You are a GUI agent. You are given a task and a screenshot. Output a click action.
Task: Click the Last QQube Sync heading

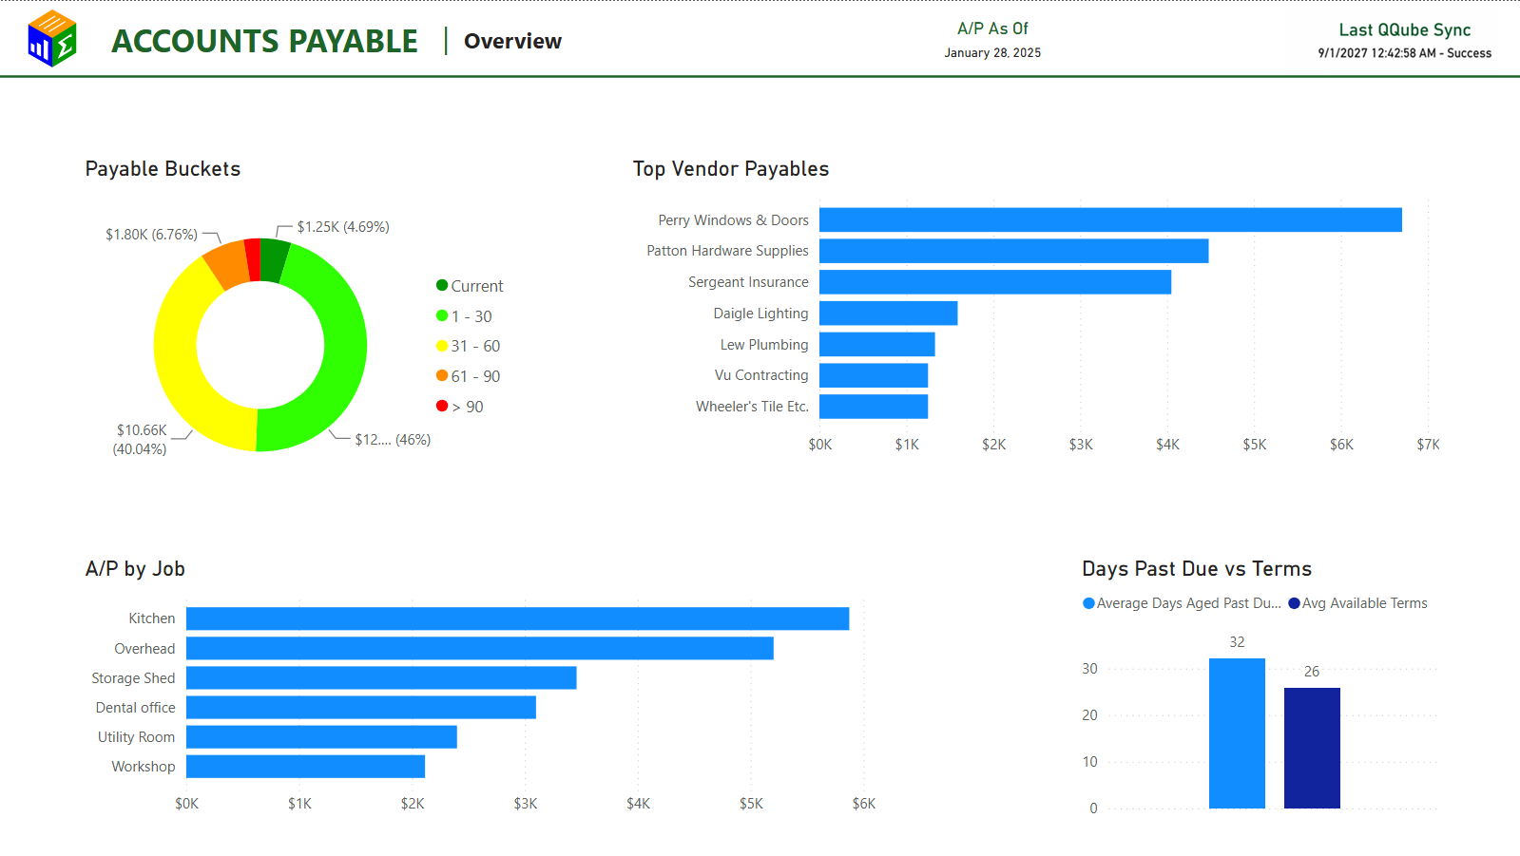[x=1404, y=29]
